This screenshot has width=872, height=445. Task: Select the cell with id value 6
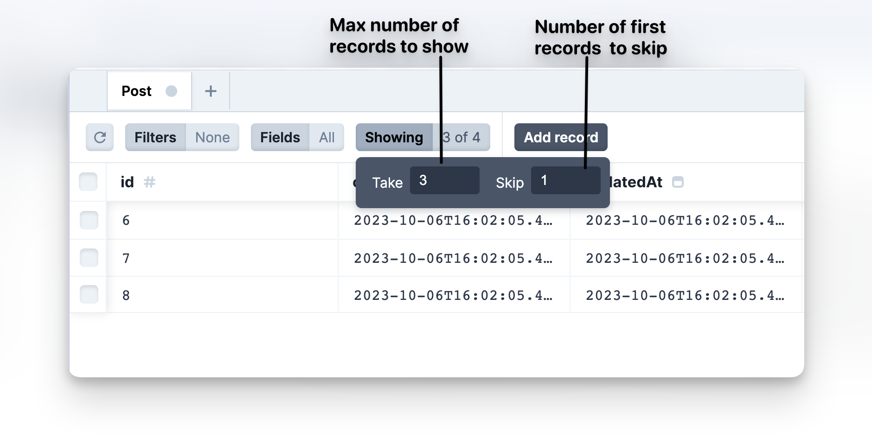tap(222, 220)
